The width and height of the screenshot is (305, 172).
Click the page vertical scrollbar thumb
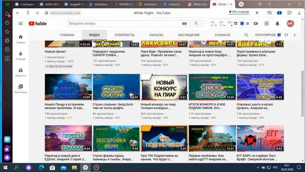tap(303, 94)
